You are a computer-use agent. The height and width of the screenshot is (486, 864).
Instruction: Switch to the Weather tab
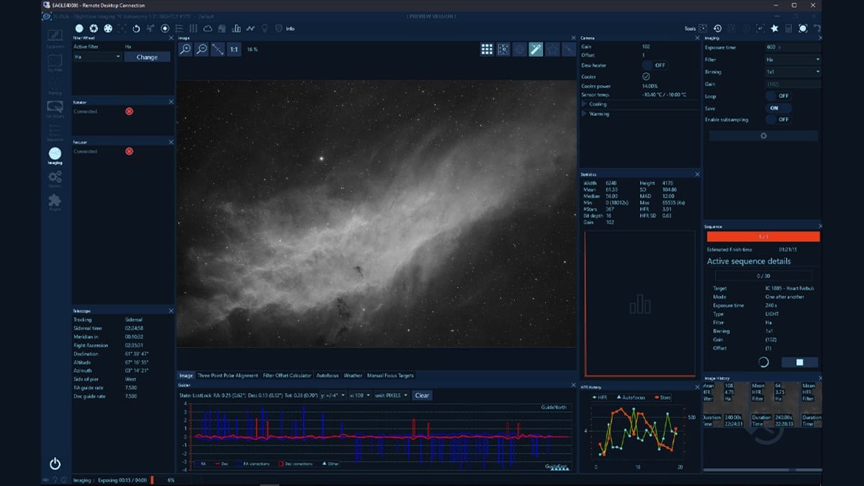pos(353,375)
